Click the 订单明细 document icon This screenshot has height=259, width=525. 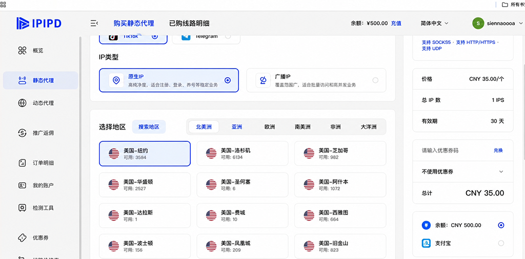click(x=22, y=163)
